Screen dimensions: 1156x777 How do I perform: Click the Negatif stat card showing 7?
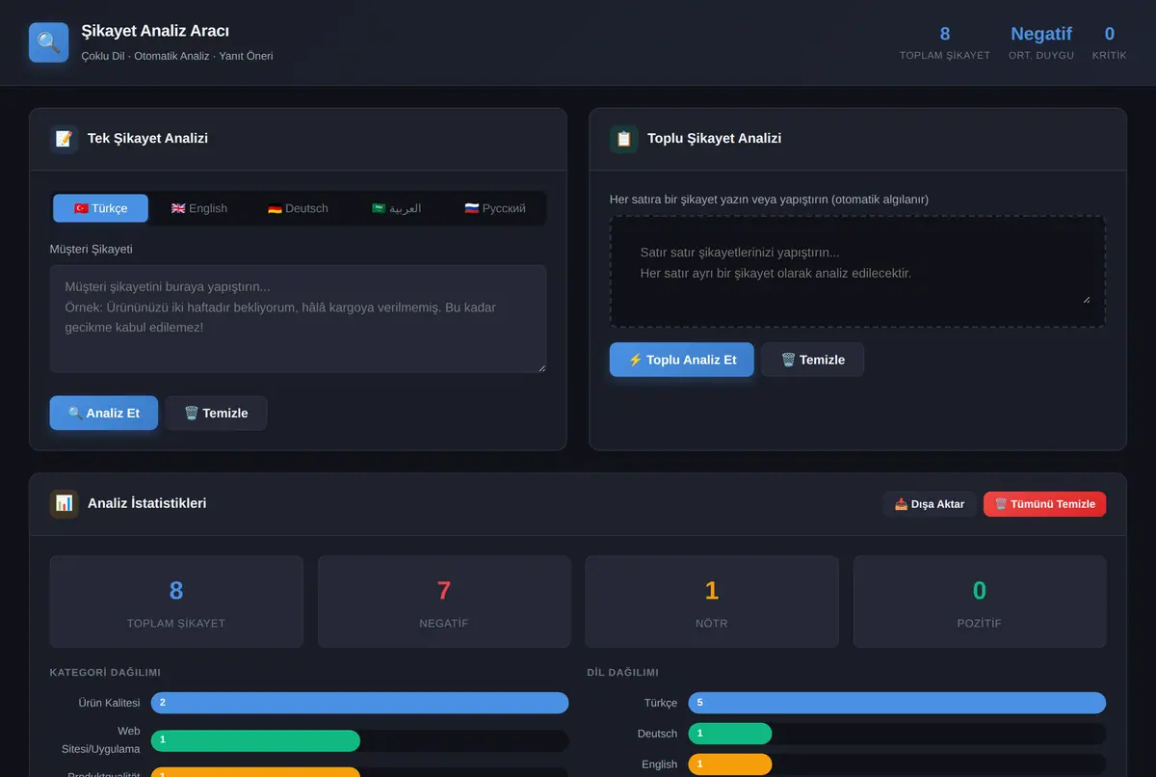[x=444, y=602]
